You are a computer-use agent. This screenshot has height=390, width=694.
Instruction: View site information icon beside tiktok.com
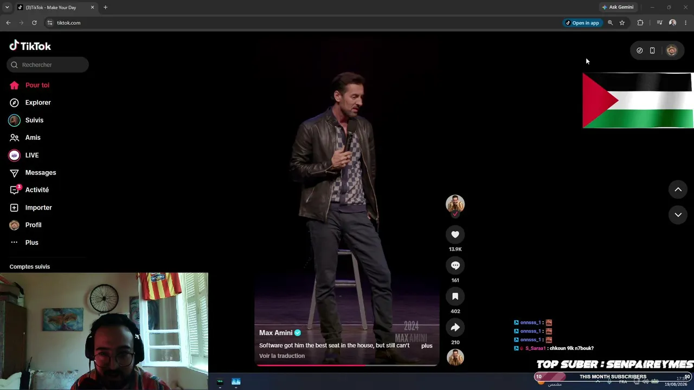point(50,23)
